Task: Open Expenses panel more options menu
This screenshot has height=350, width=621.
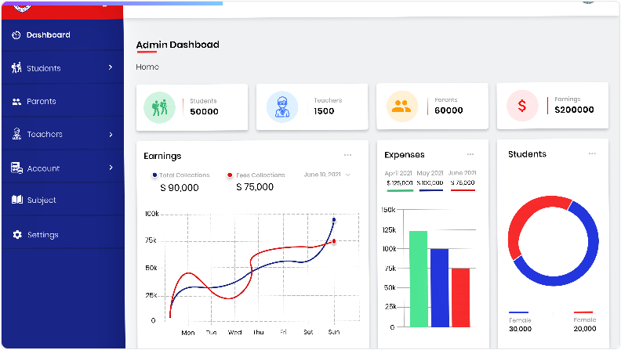Action: [x=470, y=154]
